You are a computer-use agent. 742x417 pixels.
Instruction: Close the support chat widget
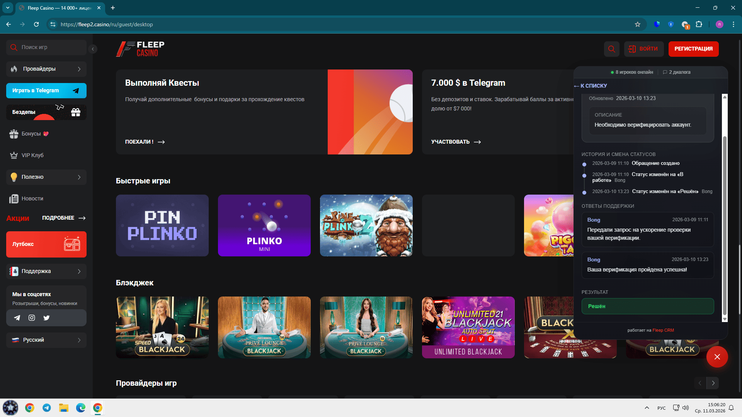(x=717, y=357)
